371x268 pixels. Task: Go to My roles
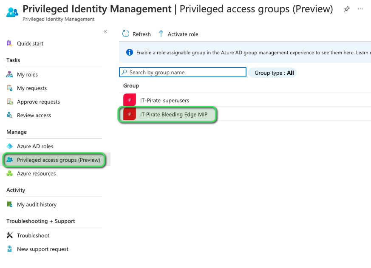click(x=28, y=74)
